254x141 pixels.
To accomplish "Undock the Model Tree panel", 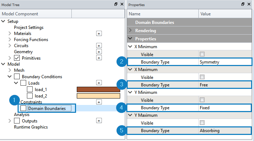I will tap(116, 4).
